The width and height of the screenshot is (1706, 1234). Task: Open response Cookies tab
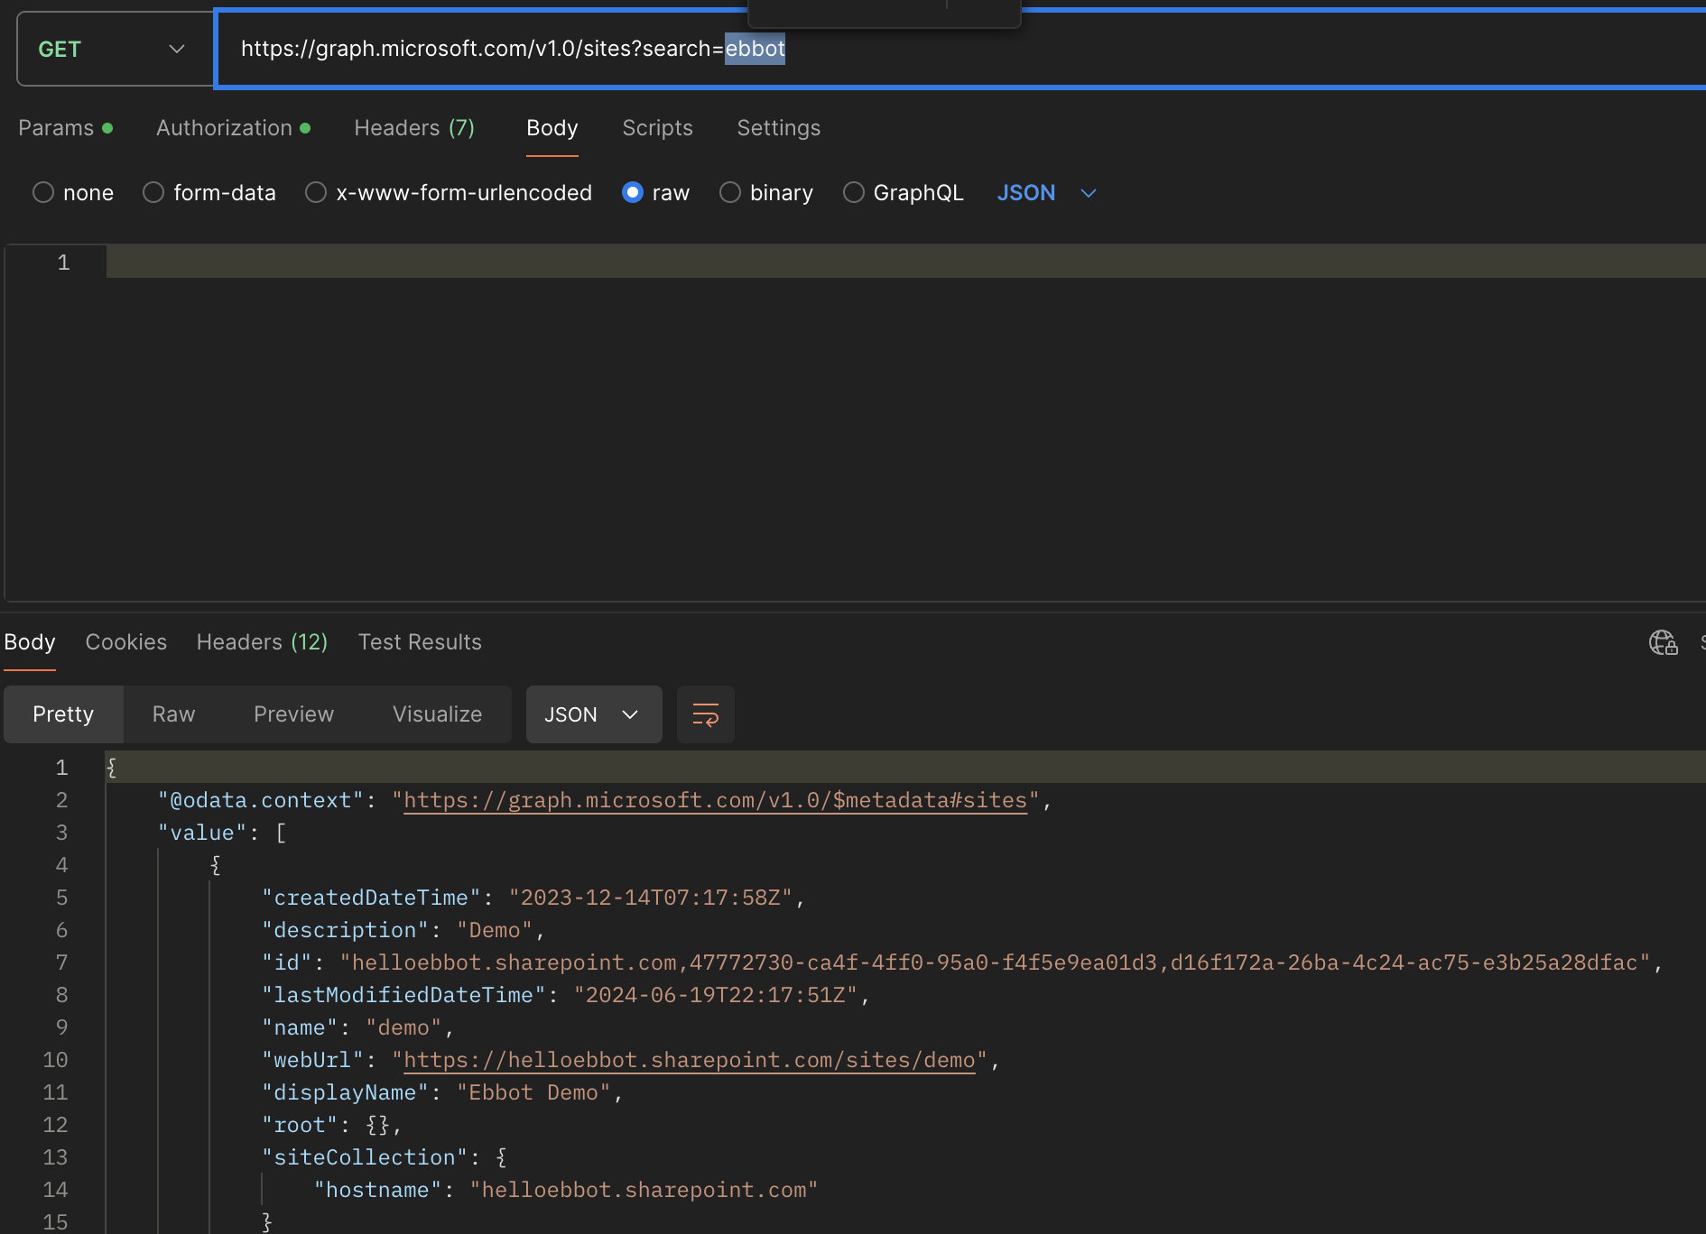click(x=125, y=642)
